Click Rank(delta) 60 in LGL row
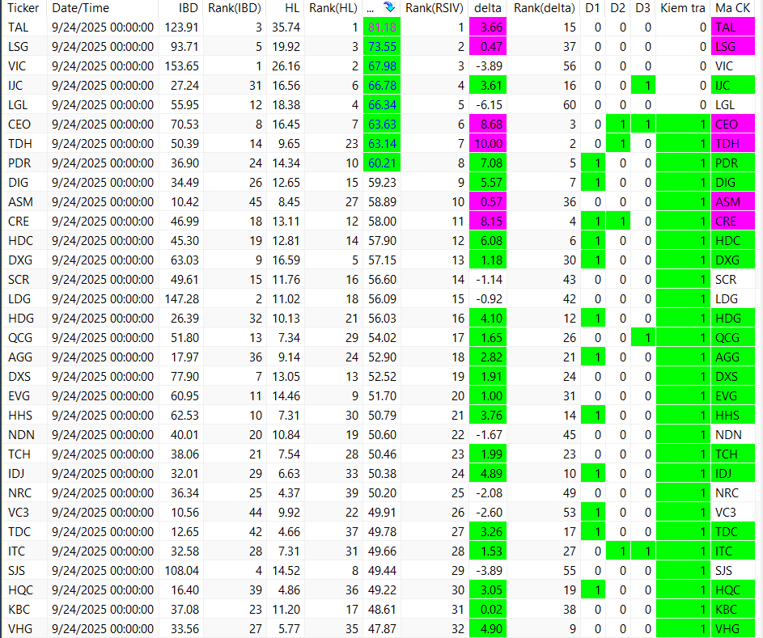 [x=569, y=105]
